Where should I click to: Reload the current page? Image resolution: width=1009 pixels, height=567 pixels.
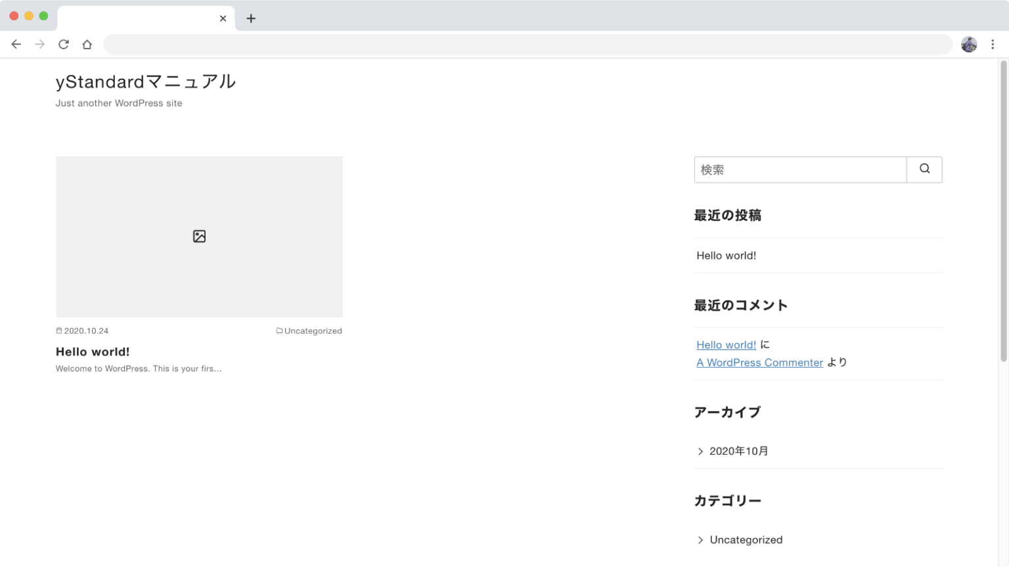pyautogui.click(x=64, y=44)
